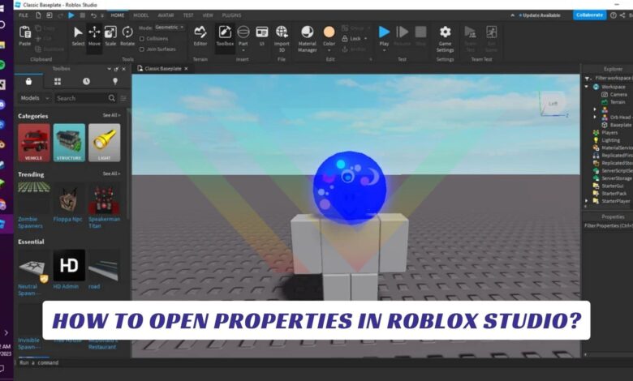This screenshot has width=633, height=381.
Task: Click the undo arrow in quick access bar
Action: point(93,15)
